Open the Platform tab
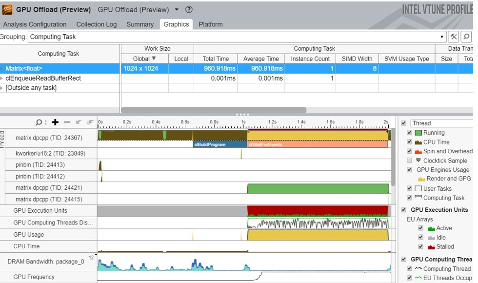 [x=211, y=24]
